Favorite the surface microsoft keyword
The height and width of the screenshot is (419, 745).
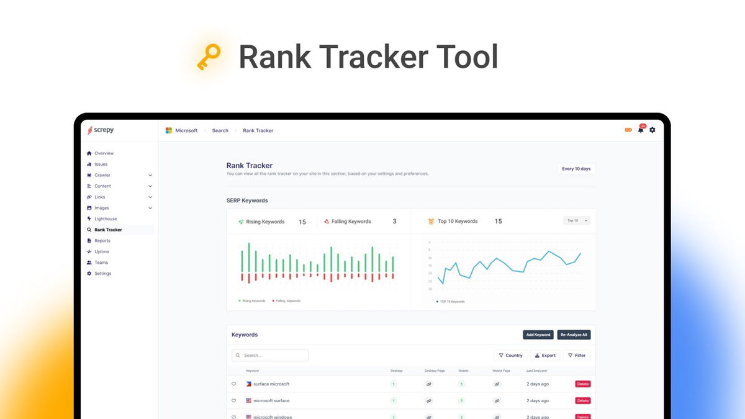pyautogui.click(x=234, y=384)
